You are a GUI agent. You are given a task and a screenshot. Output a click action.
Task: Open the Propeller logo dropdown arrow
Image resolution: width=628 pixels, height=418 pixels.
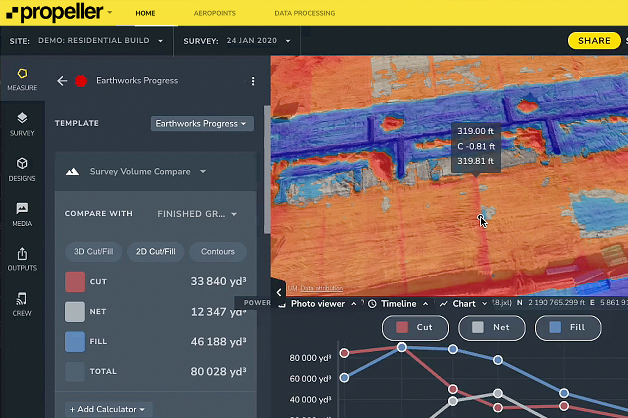point(109,11)
